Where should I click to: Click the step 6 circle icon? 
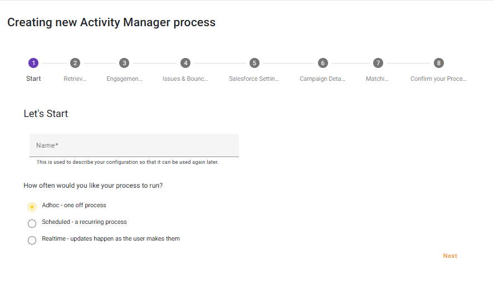point(322,63)
